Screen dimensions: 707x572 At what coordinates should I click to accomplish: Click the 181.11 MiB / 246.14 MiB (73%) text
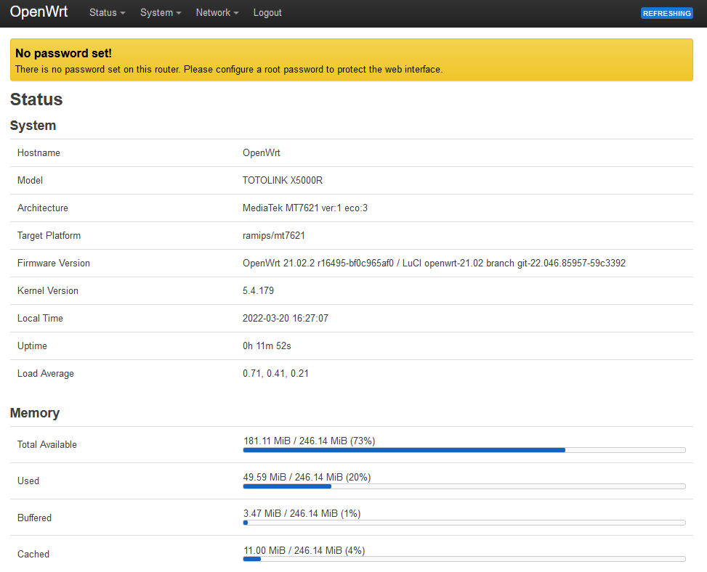[310, 441]
